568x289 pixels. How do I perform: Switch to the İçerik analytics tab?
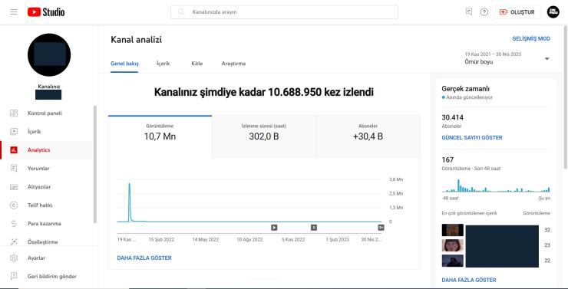(x=163, y=64)
